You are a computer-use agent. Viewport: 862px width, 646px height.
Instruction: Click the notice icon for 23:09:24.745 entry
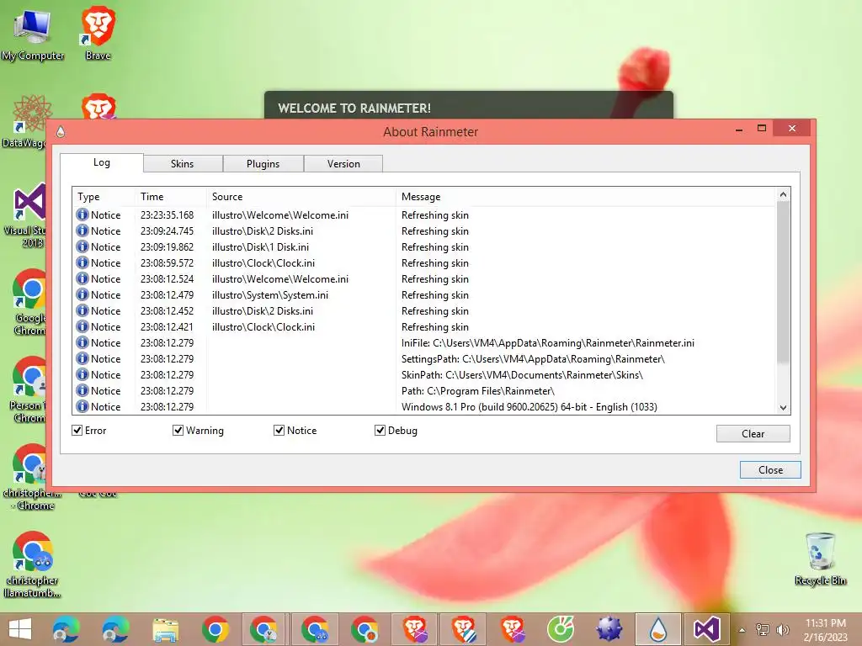[82, 230]
